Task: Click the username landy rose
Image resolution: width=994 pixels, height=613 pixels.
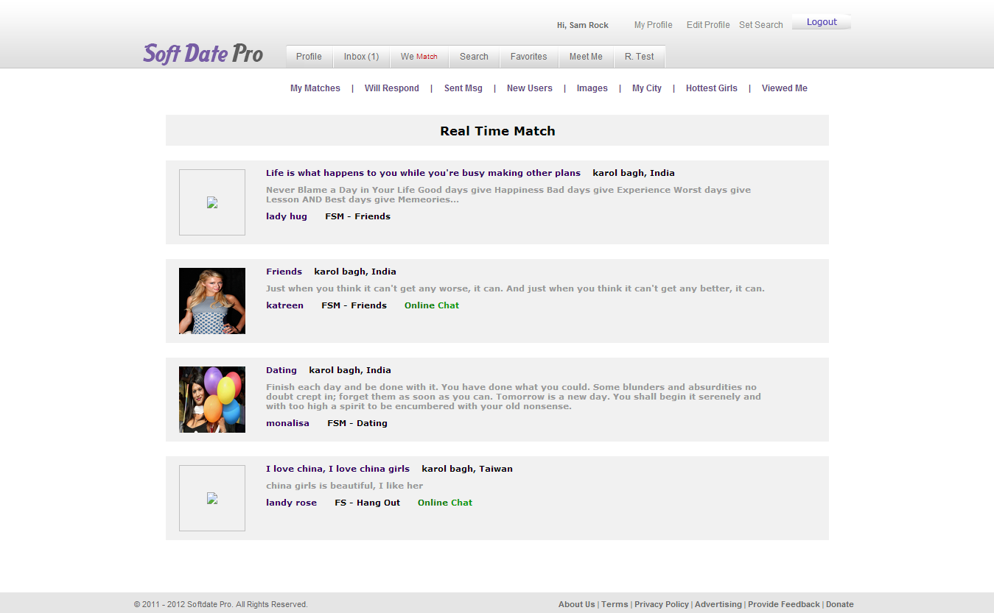Action: 291,503
